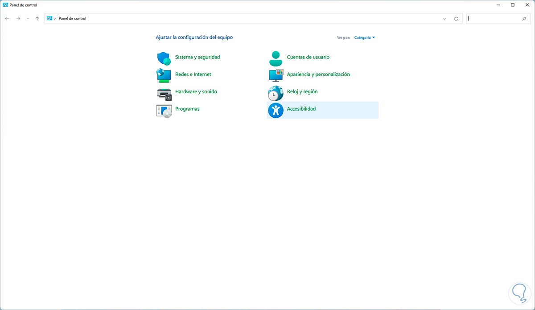
Task: Click the Ajustar la configuración del equipo heading
Action: [x=194, y=37]
